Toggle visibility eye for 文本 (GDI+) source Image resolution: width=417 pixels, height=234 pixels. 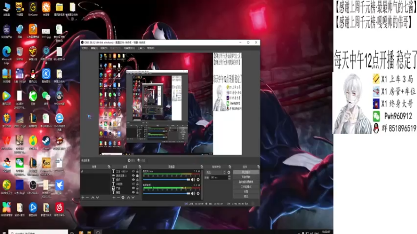pyautogui.click(x=133, y=172)
